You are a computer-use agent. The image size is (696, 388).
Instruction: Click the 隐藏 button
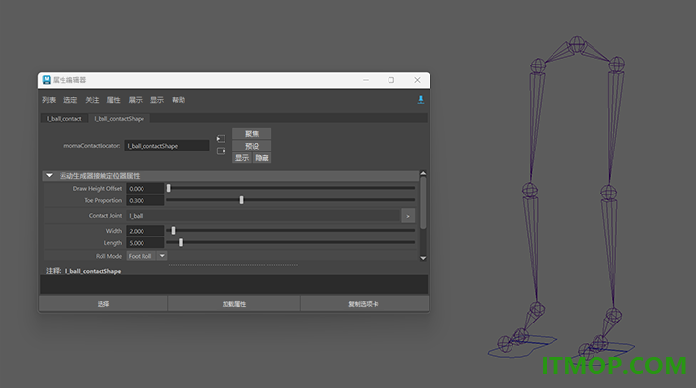coord(262,158)
